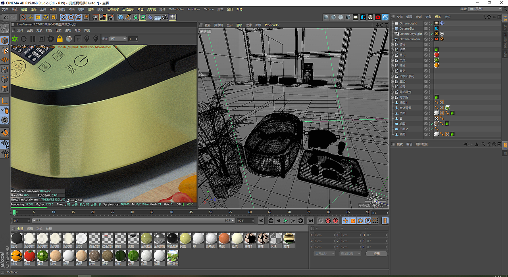
Task: Toggle 地面 object enable checkmark
Action: pyautogui.click(x=431, y=124)
